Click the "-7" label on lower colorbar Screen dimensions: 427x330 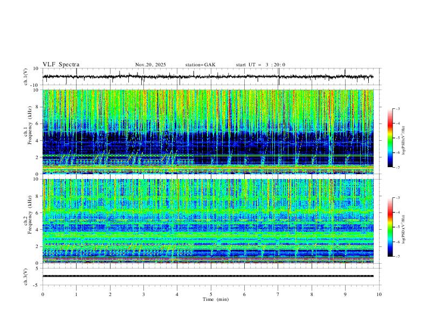click(398, 256)
